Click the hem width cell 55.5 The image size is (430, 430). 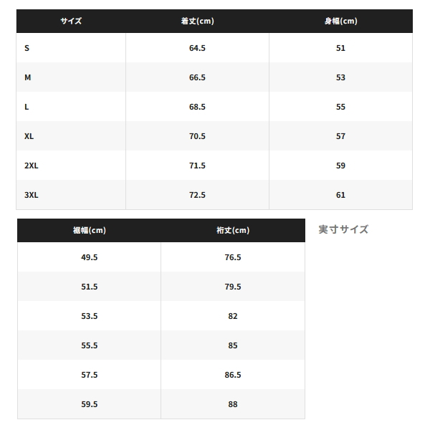[89, 345]
